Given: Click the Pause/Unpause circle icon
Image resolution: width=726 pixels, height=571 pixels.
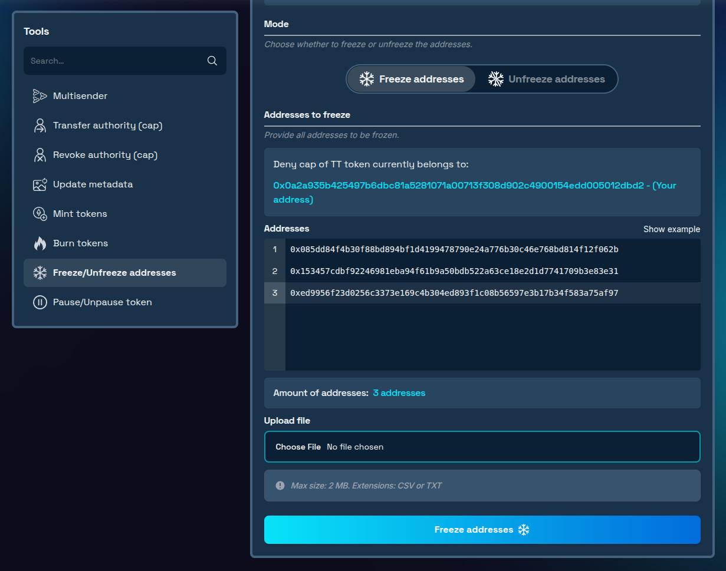Looking at the screenshot, I should click(x=40, y=302).
